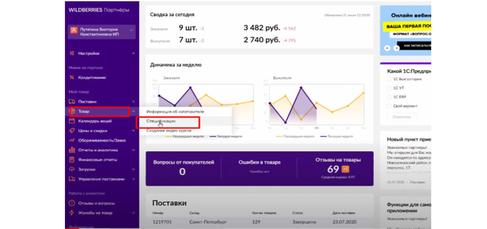Image resolution: width=487 pixels, height=229 pixels.
Task: Expand the Настройки submenu arrow
Action: (x=133, y=53)
